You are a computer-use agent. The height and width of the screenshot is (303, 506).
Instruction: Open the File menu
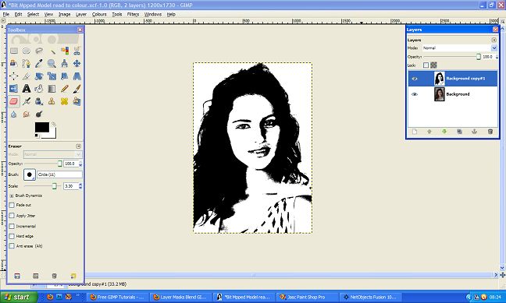(6, 14)
